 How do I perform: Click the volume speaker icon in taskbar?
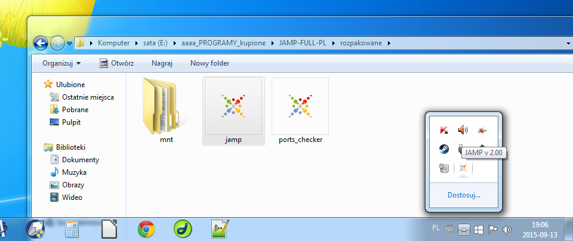pos(507,230)
